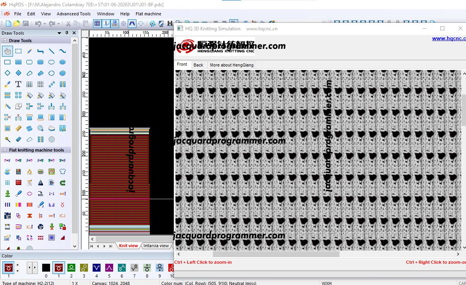Close the Draw Tools panel
466x285 pixels.
[74, 33]
